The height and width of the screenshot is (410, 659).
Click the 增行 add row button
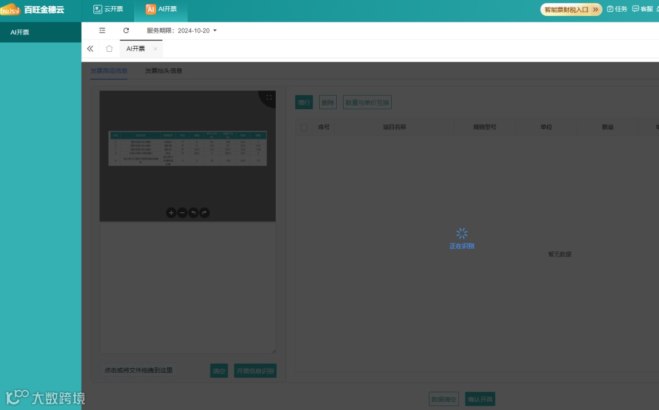click(304, 103)
